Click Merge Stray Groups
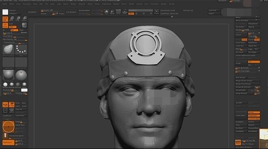The image size is (268, 149). tap(247, 84)
